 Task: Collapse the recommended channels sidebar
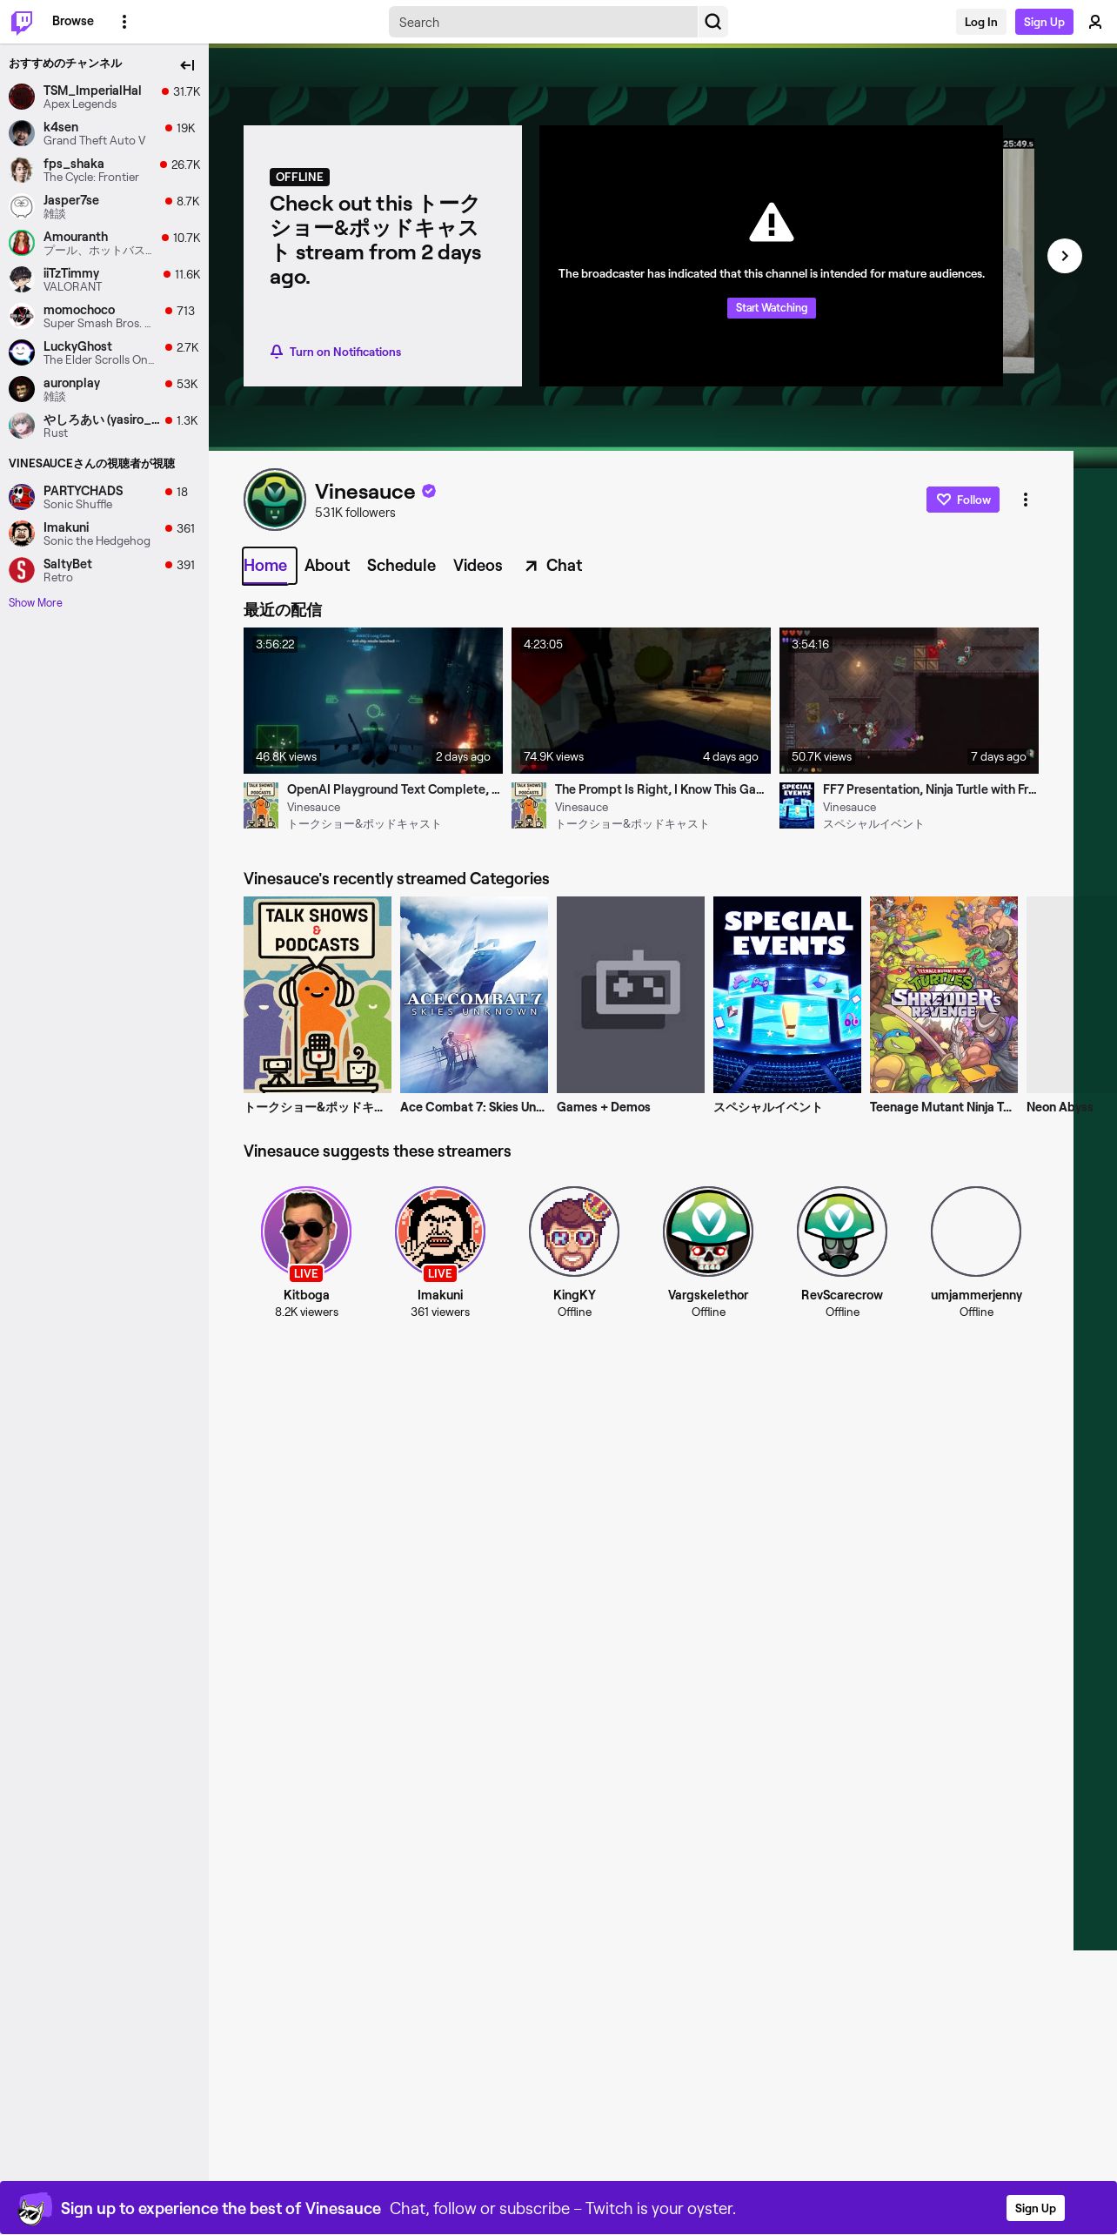(x=187, y=65)
